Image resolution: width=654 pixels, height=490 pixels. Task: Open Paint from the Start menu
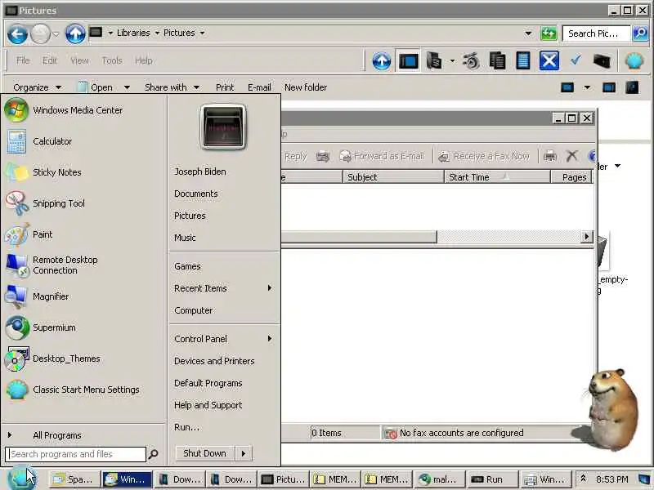tap(83, 234)
